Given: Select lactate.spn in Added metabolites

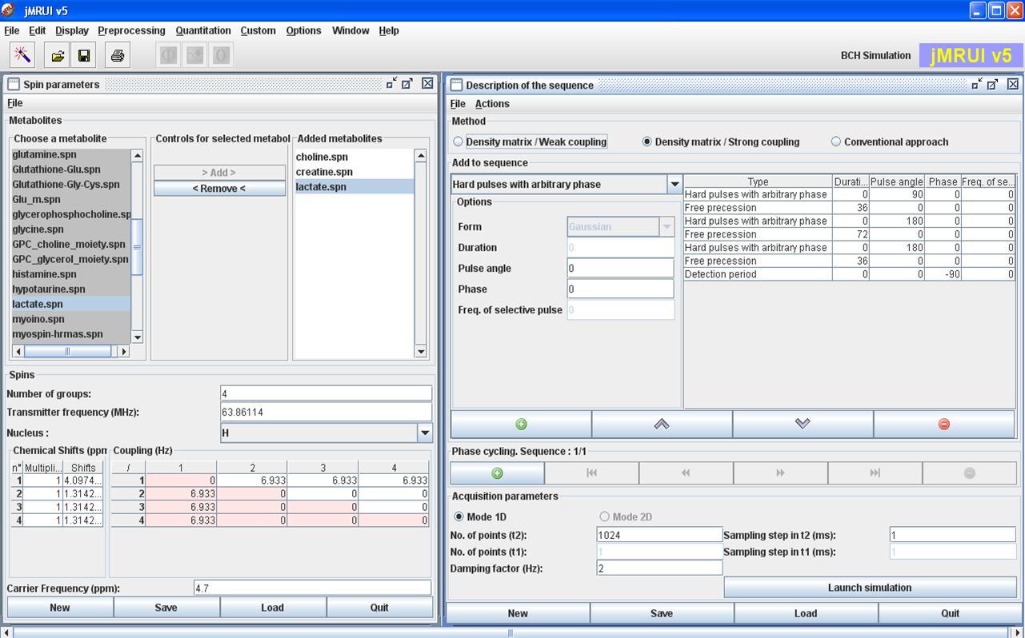Looking at the screenshot, I should [354, 186].
